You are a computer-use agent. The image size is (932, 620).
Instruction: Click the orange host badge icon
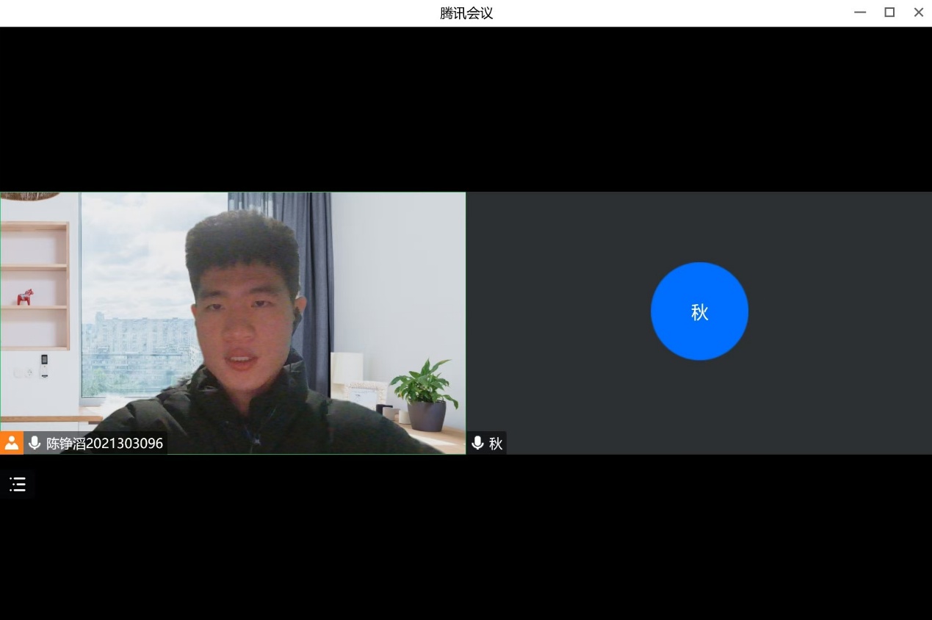coord(11,443)
